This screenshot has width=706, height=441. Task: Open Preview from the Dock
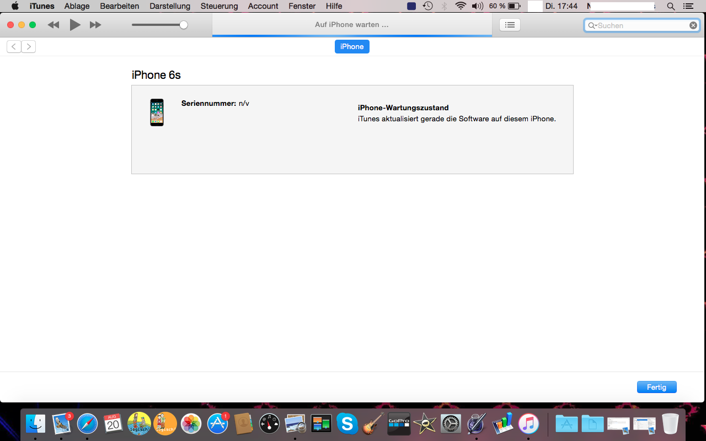coord(296,423)
